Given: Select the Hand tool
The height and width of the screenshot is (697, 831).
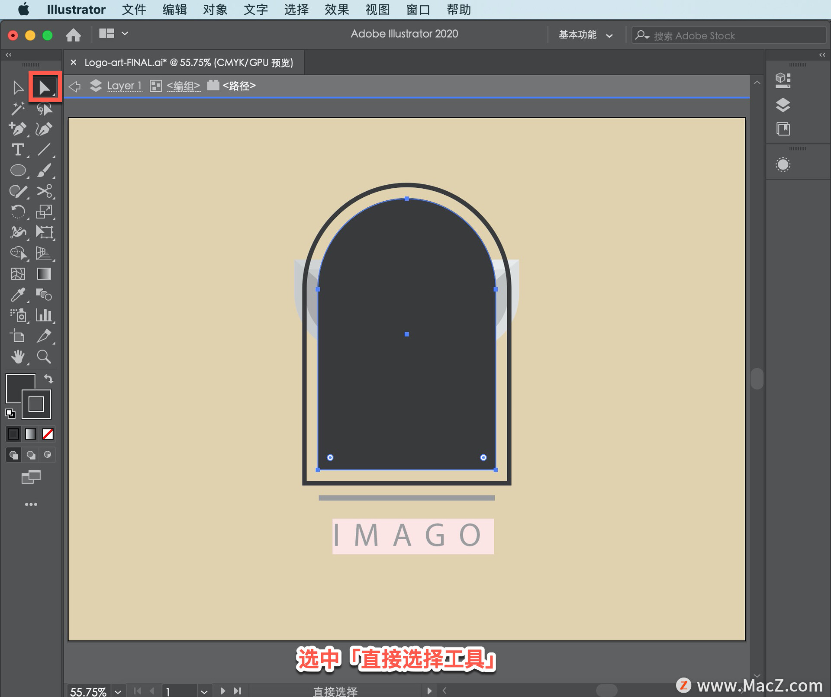Looking at the screenshot, I should [18, 357].
